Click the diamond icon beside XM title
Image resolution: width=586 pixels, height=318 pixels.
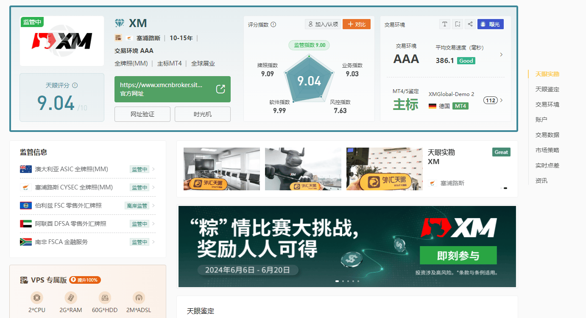(x=120, y=23)
